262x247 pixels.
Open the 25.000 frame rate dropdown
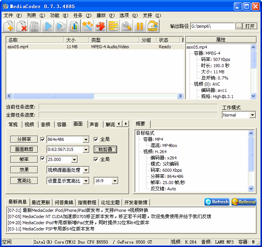click(74, 159)
